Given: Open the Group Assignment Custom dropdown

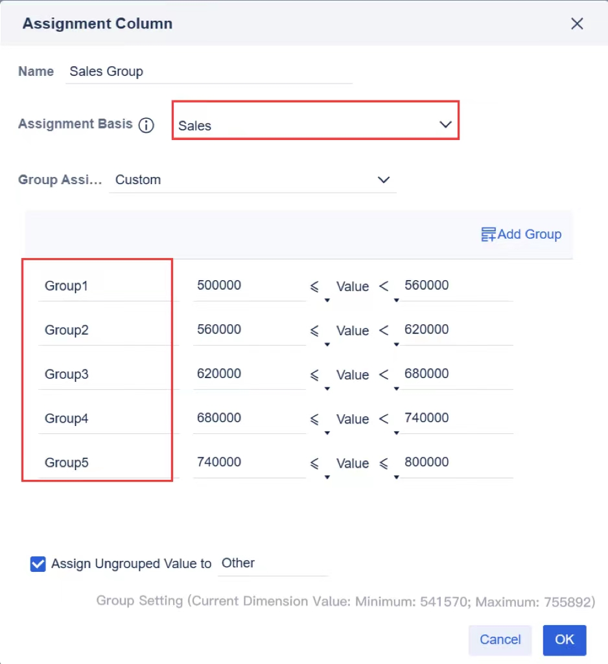Looking at the screenshot, I should pyautogui.click(x=384, y=180).
